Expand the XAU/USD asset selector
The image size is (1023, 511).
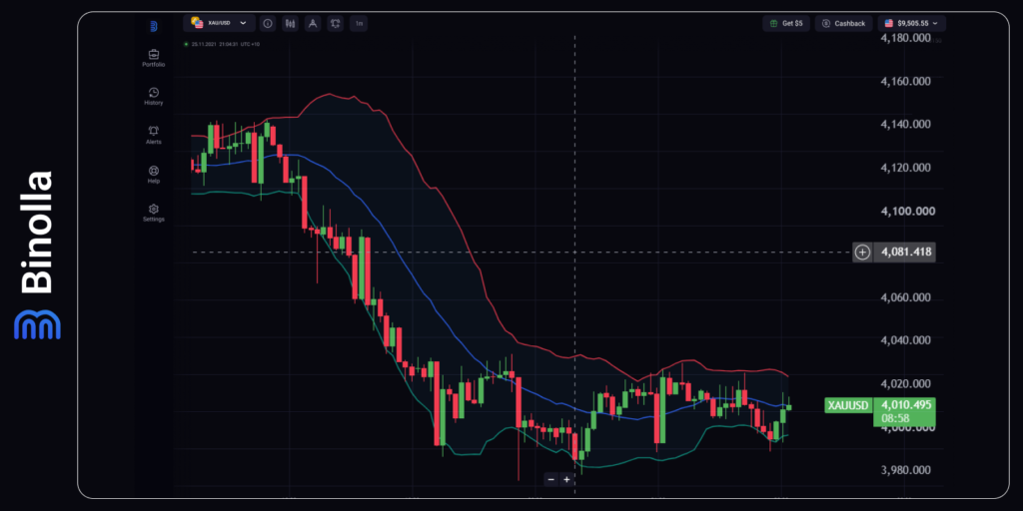tap(219, 23)
